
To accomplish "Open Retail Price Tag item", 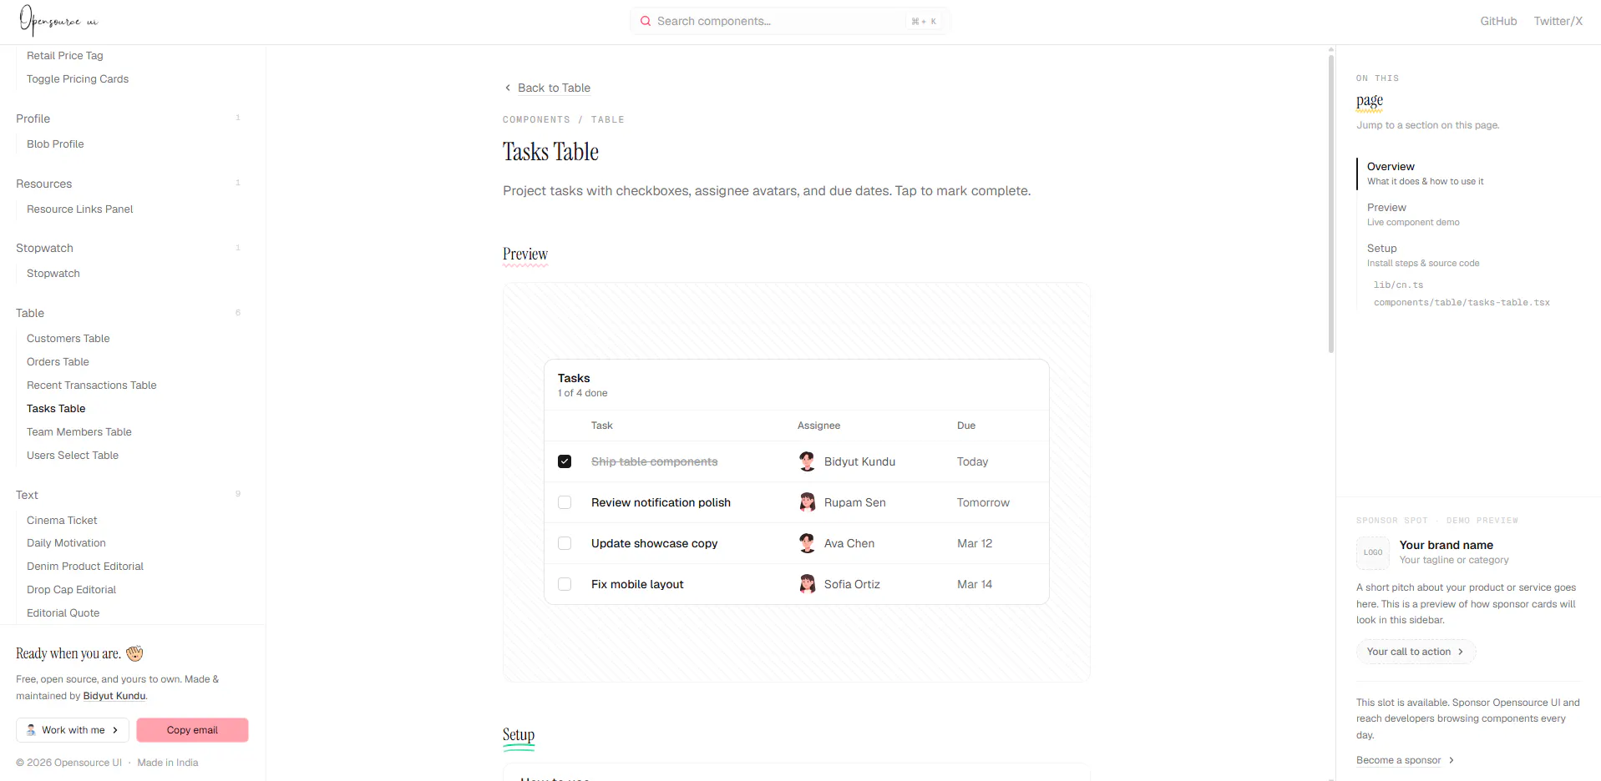I will point(65,55).
